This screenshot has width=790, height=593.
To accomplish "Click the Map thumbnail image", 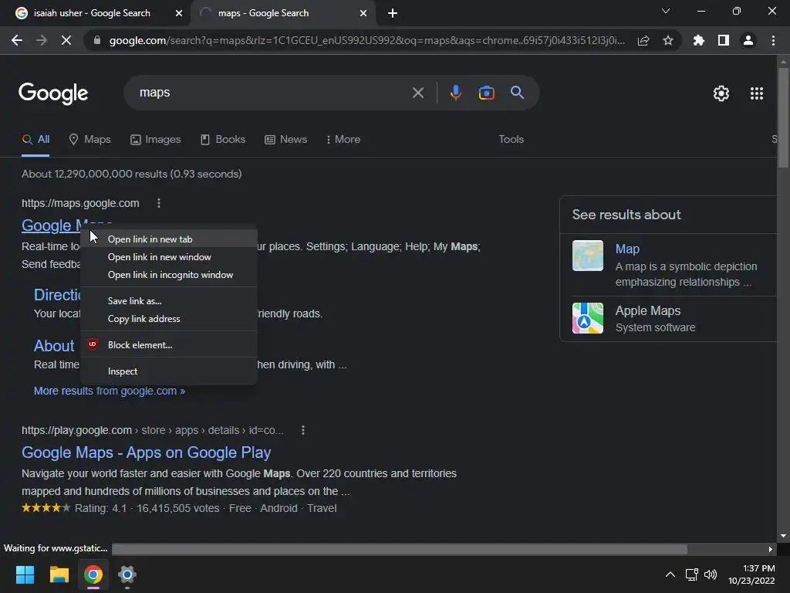I will coord(587,256).
